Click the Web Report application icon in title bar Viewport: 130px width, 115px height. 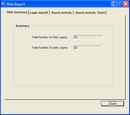(3, 4)
